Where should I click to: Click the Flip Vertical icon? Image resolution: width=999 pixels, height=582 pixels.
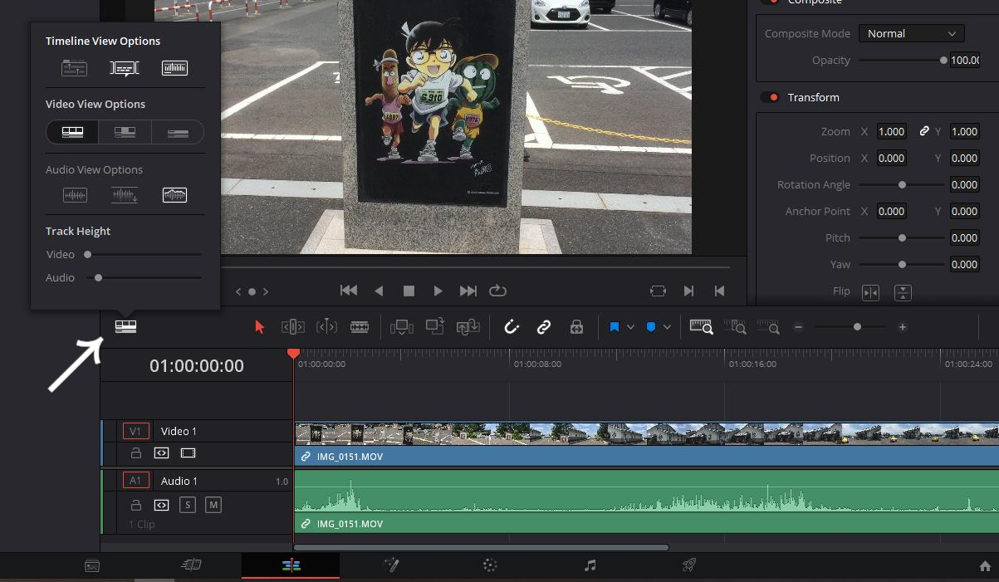point(903,292)
